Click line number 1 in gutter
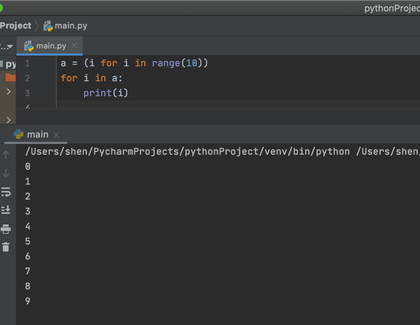The image size is (420, 325). tap(27, 63)
